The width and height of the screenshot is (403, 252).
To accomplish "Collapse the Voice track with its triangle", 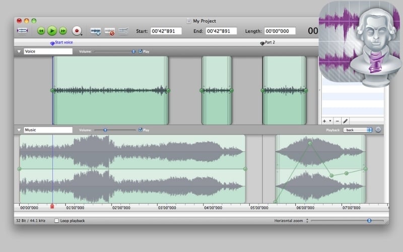I will pyautogui.click(x=19, y=51).
